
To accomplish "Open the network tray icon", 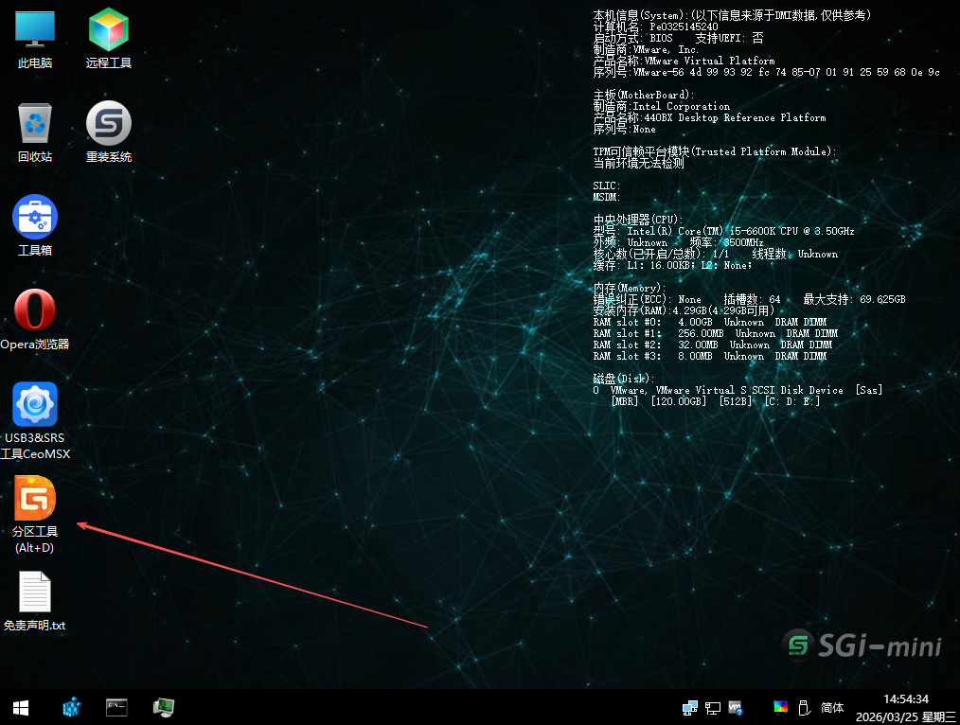I will pos(713,707).
